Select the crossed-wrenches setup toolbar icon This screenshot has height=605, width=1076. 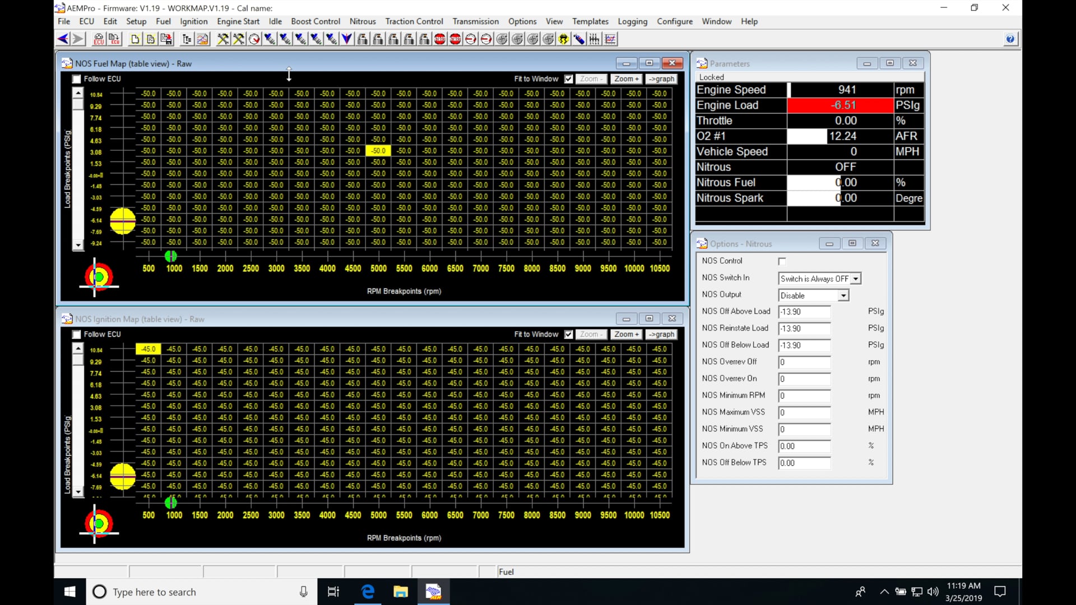point(222,39)
